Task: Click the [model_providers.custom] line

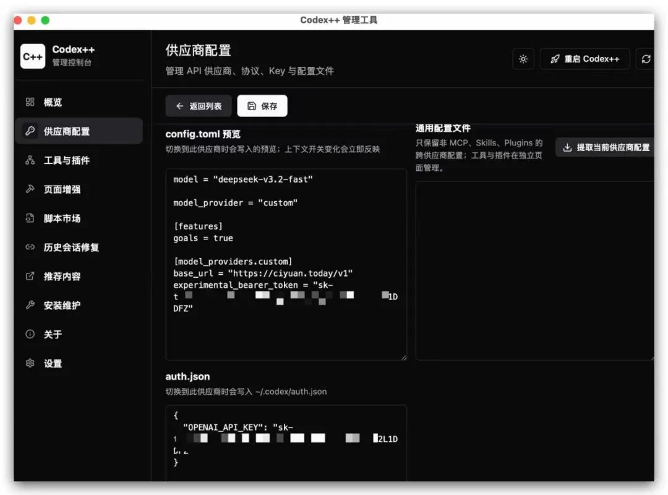Action: click(x=233, y=261)
